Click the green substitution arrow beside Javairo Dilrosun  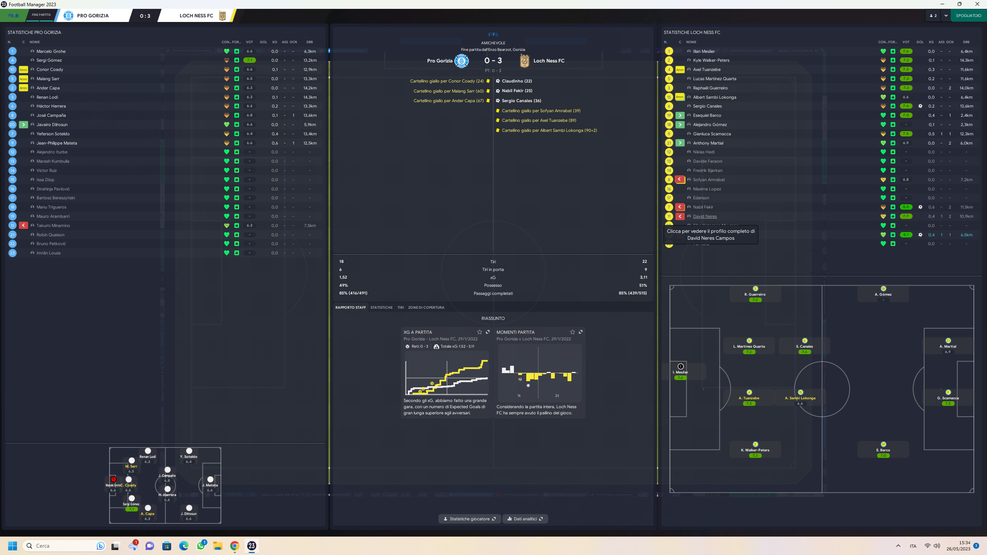23,124
